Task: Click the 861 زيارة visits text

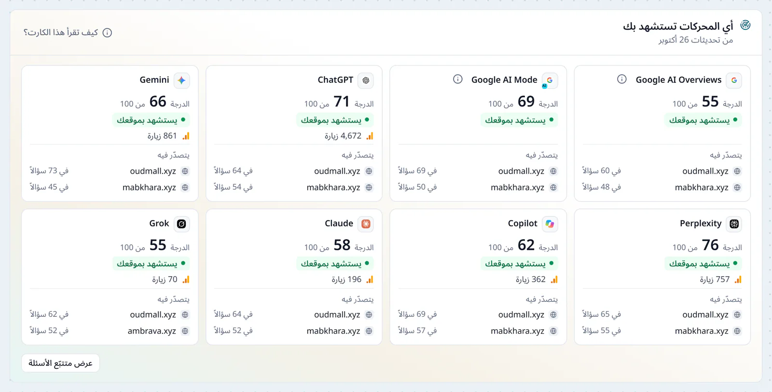Action: [162, 136]
